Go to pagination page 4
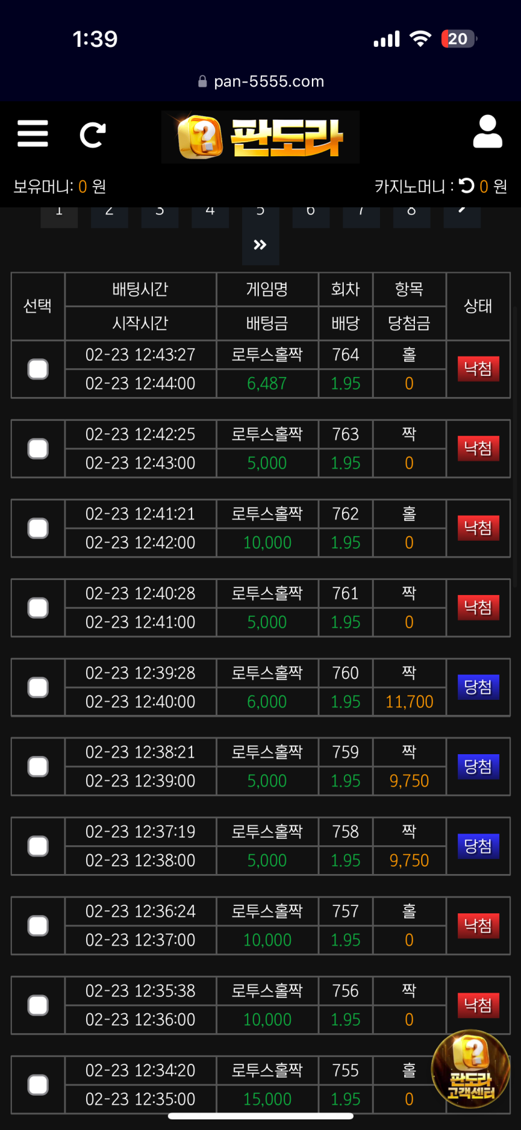The height and width of the screenshot is (1130, 521). [210, 213]
